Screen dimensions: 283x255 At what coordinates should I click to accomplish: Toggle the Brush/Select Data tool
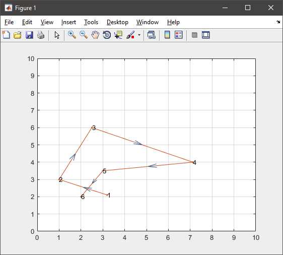coord(130,35)
